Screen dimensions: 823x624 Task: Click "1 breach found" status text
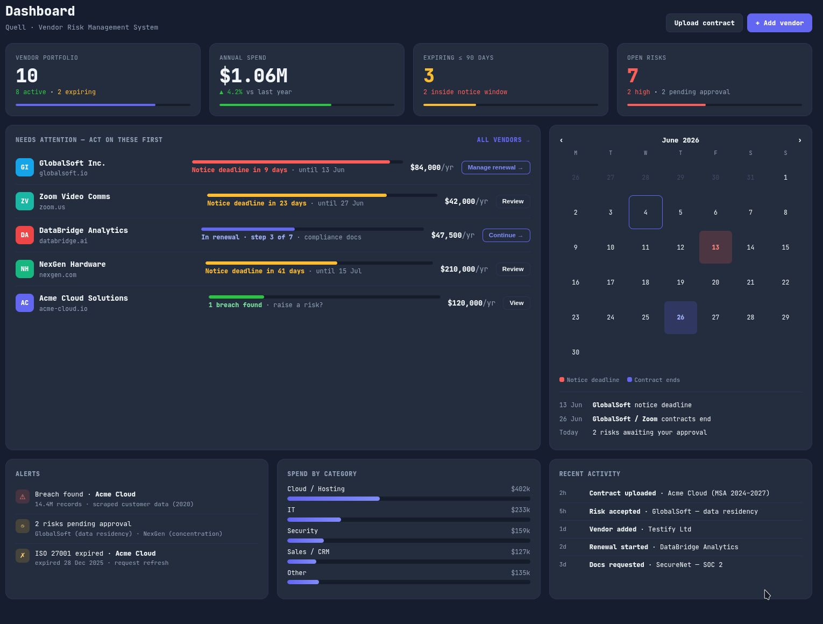point(235,305)
